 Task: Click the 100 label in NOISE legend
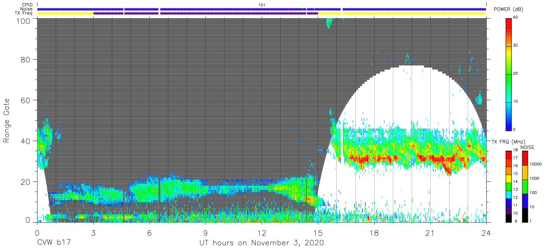(533, 192)
